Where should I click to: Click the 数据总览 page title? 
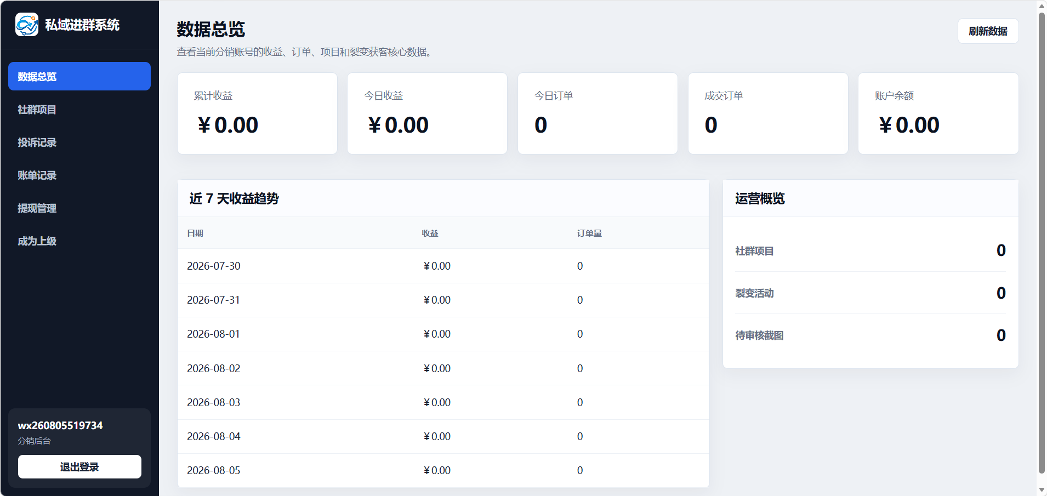[x=211, y=29]
